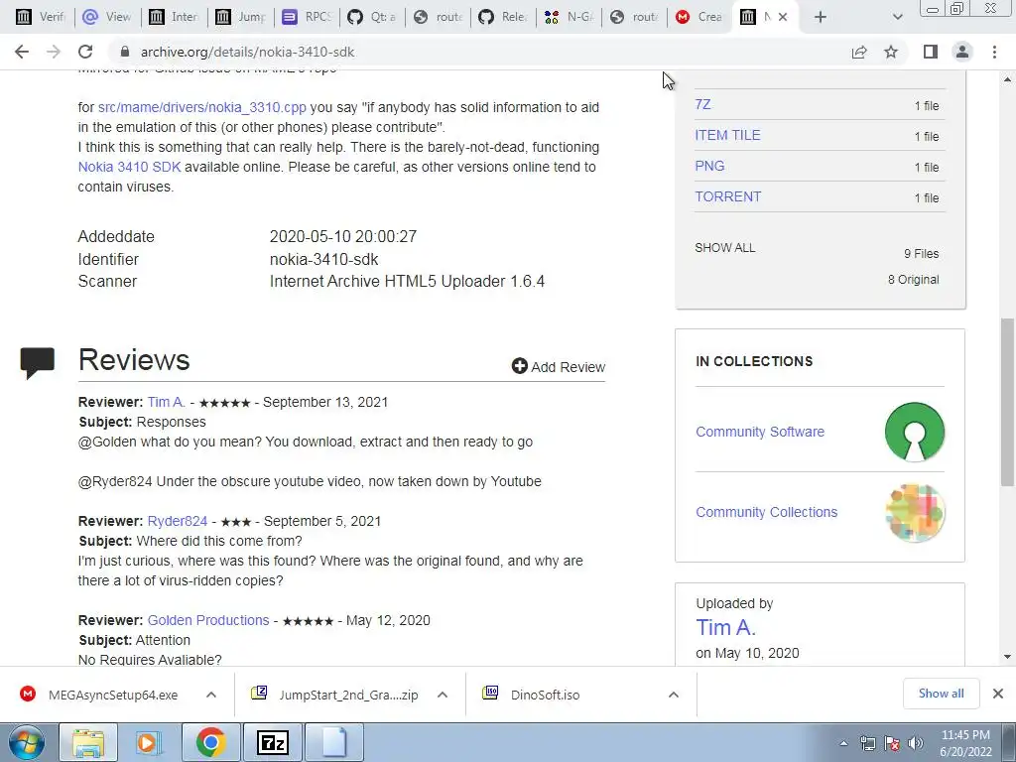This screenshot has height=762, width=1016.
Task: Open 7-Zip from the taskbar
Action: click(272, 742)
